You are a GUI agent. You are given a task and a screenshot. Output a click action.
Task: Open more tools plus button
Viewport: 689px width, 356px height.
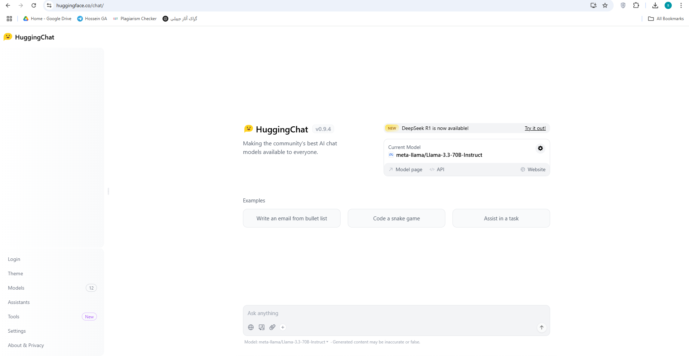point(283,327)
